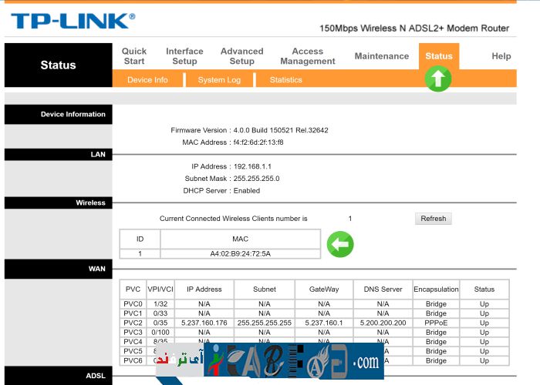This screenshot has width=540, height=385.
Task: Go to the Interface Setup tab
Action: [x=184, y=56]
